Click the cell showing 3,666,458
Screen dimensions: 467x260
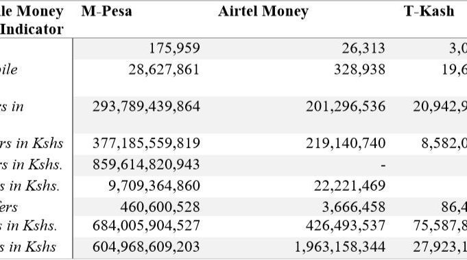pos(354,207)
